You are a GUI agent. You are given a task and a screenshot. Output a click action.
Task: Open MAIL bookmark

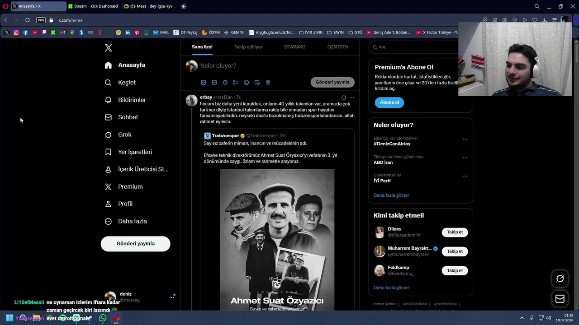click(161, 32)
